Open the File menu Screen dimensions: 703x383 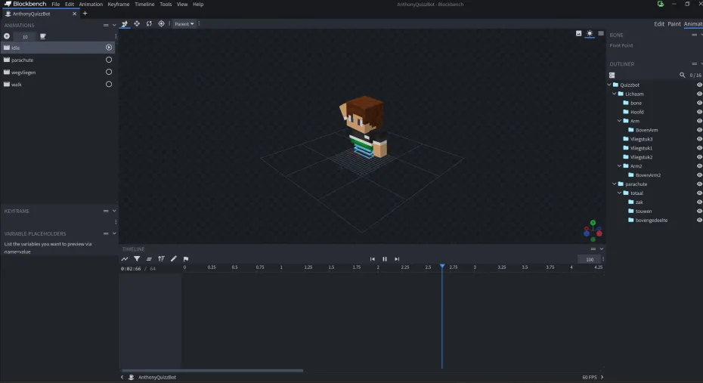pos(56,4)
